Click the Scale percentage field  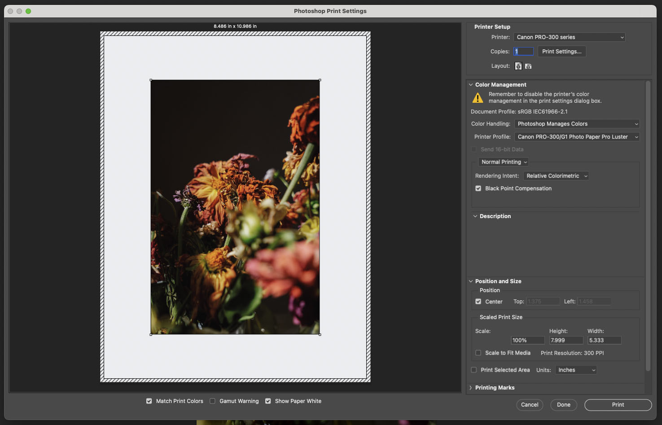pos(528,341)
